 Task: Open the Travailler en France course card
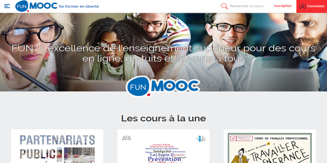tap(270, 146)
